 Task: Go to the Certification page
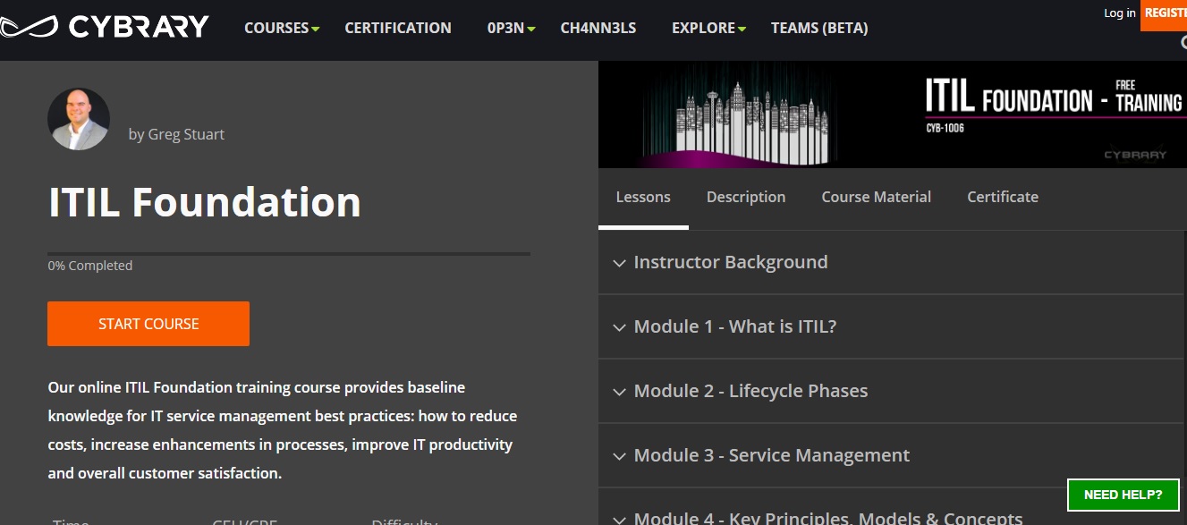click(x=398, y=28)
